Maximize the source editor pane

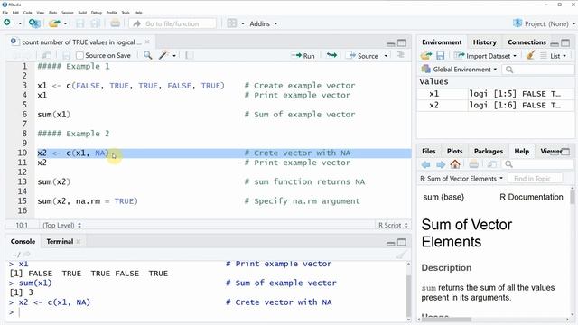click(x=401, y=43)
